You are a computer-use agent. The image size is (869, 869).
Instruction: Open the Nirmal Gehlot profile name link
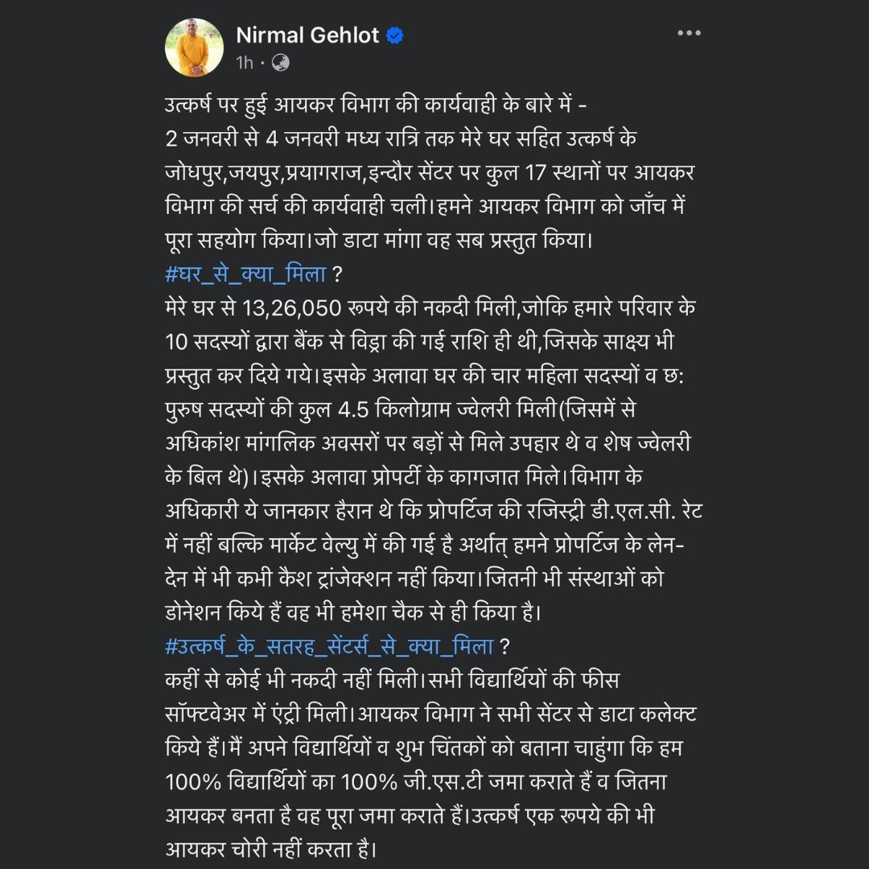point(307,35)
